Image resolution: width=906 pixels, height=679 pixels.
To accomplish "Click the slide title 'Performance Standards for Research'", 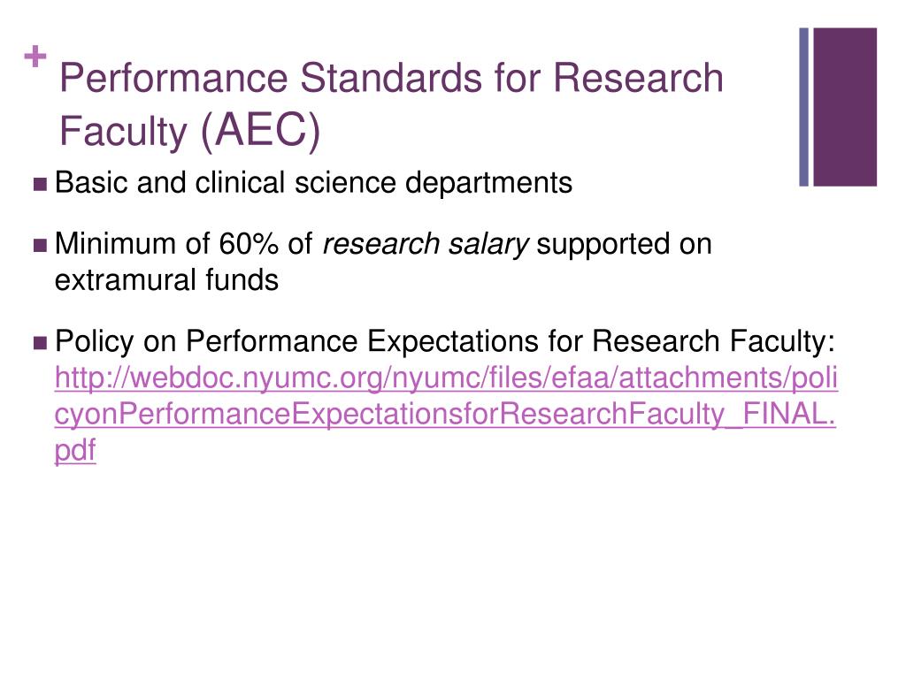I will click(x=391, y=78).
